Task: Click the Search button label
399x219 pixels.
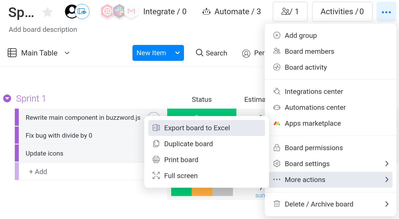Action: [216, 53]
